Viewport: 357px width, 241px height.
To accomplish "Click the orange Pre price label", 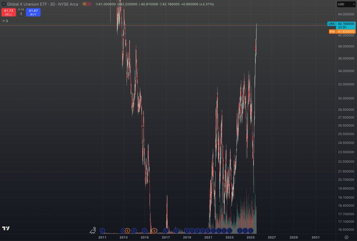I will (x=332, y=31).
